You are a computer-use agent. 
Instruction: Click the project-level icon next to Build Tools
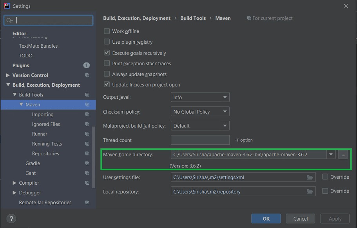click(87, 95)
